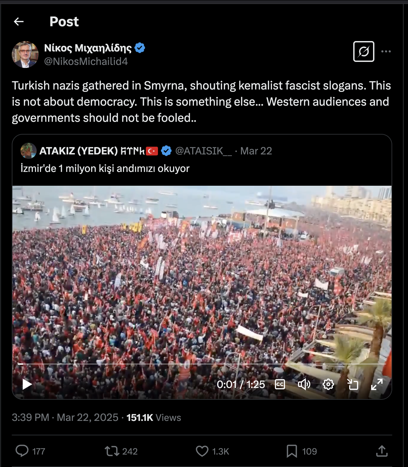
Task: Toggle closed captions on the video
Action: point(280,384)
